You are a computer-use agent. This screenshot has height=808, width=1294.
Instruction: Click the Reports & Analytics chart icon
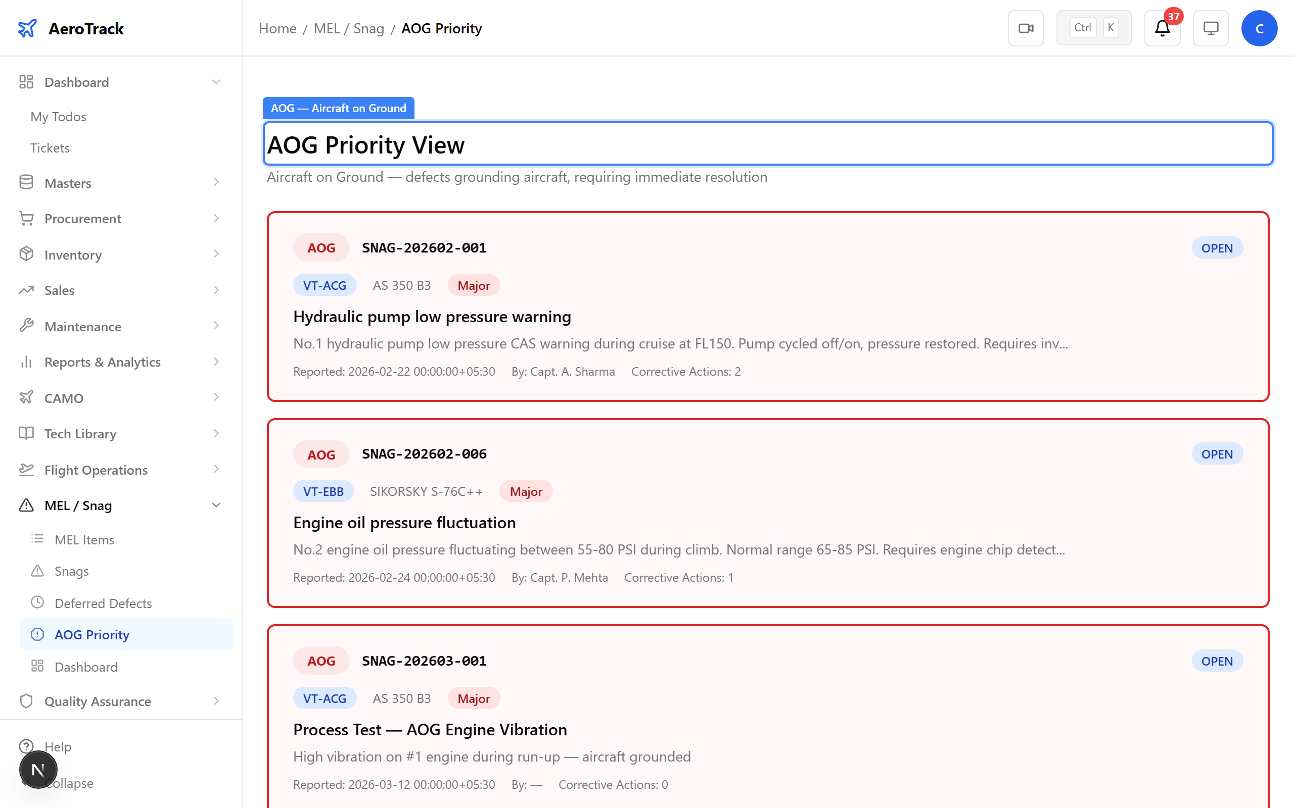pos(26,362)
